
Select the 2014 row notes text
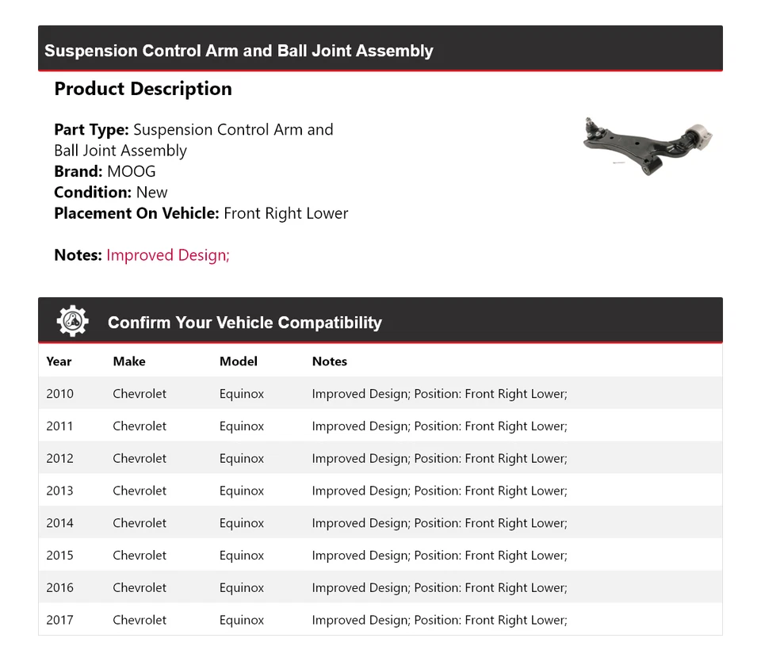click(x=439, y=523)
